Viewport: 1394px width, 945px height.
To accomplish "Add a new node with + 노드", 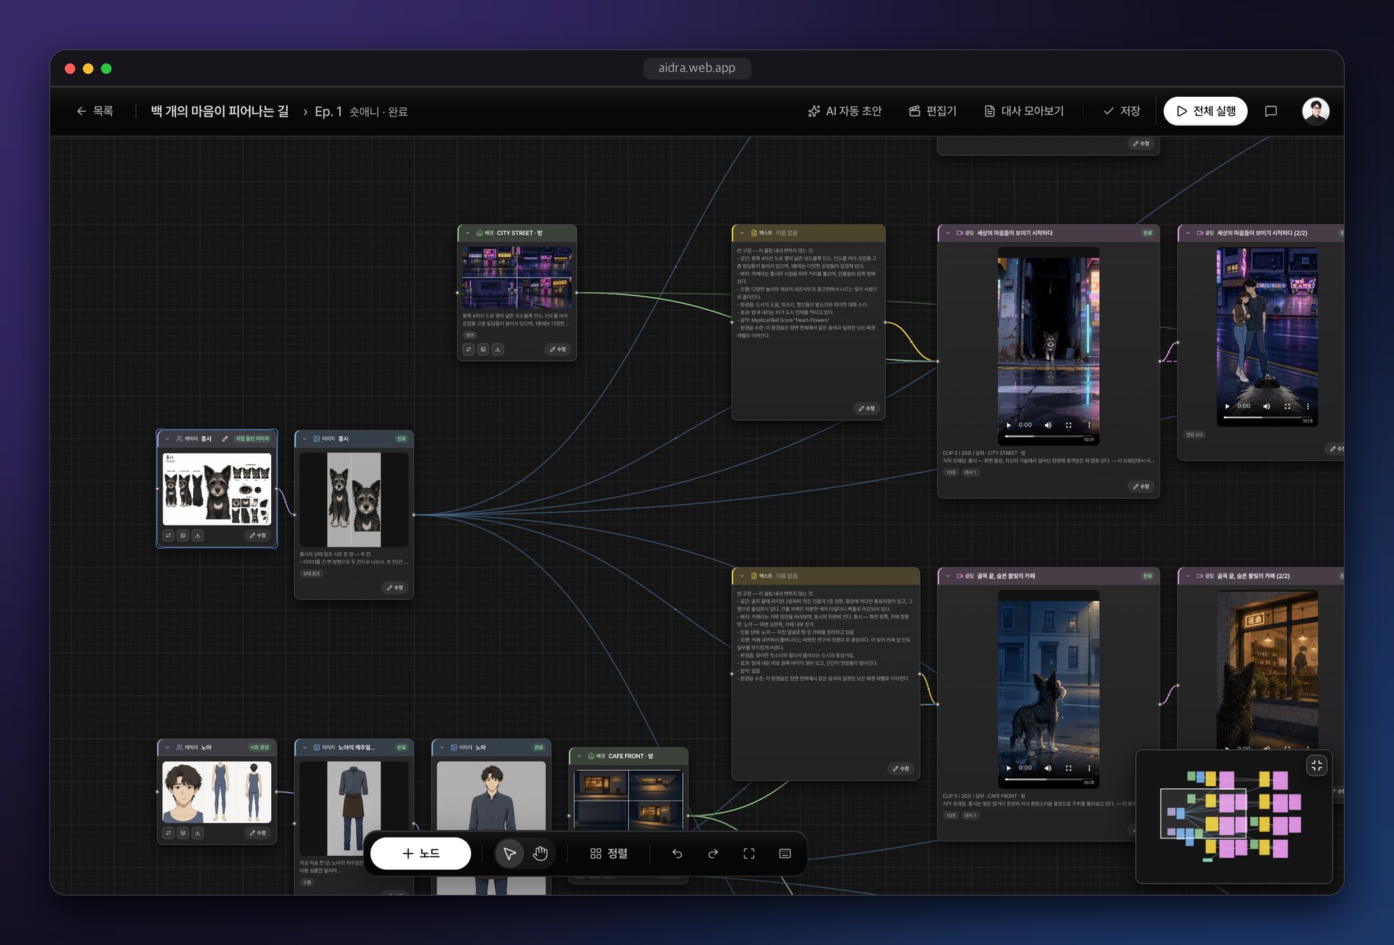I will point(421,854).
